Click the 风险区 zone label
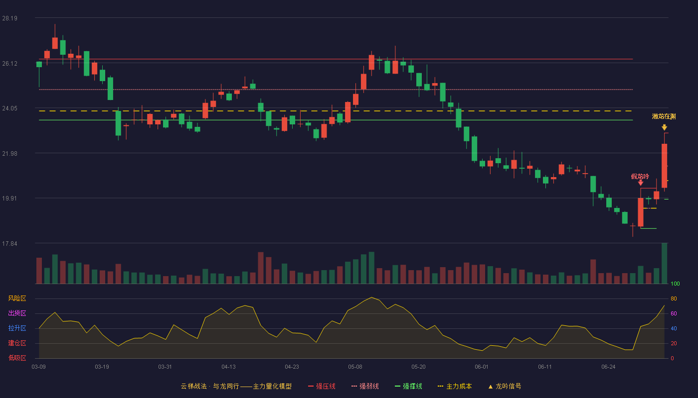The height and width of the screenshot is (398, 698). pos(17,298)
